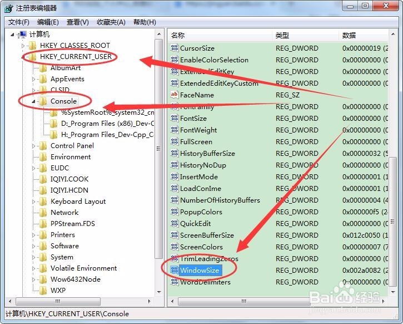Open the 文件(F) menu
The image size is (403, 324).
tap(19, 22)
